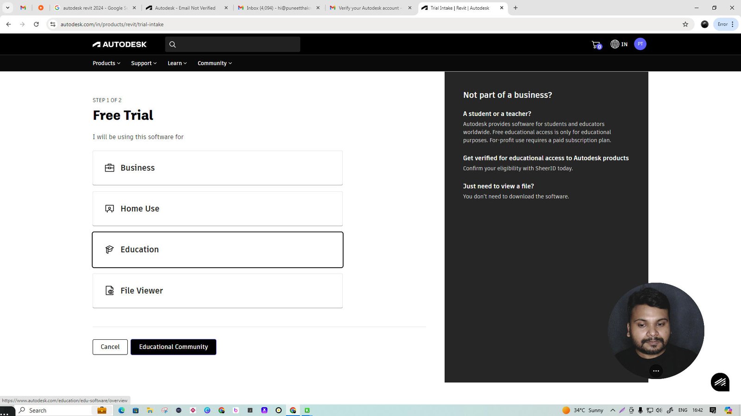
Task: Click in the Autodesk search field
Action: 232,44
